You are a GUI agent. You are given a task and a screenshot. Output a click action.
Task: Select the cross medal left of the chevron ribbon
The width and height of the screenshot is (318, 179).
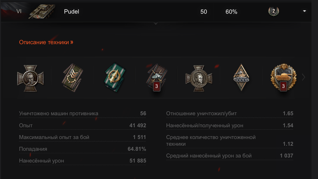click(30, 78)
